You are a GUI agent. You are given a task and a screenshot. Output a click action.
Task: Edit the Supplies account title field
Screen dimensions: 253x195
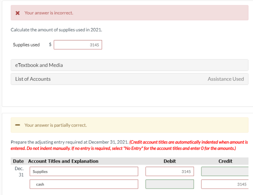[x=84, y=172]
